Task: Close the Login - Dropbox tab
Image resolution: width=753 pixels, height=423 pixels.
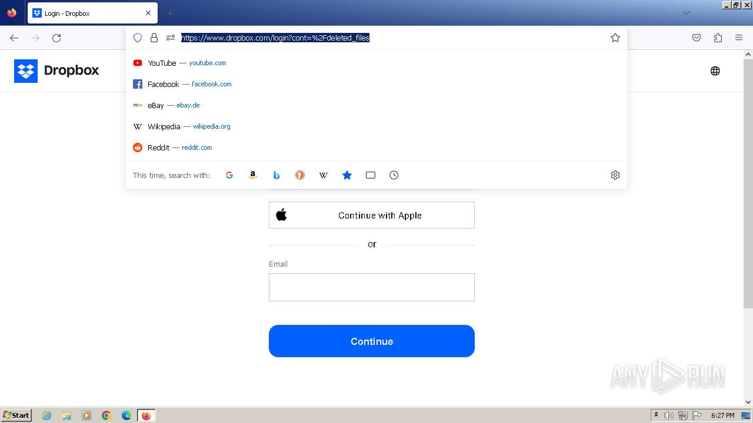Action: coord(148,13)
